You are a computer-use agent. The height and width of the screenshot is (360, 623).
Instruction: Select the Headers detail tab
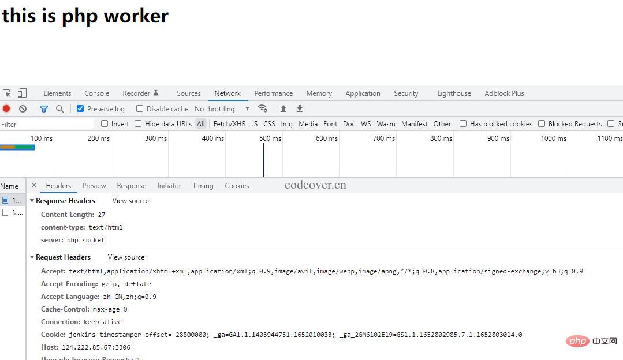click(58, 186)
